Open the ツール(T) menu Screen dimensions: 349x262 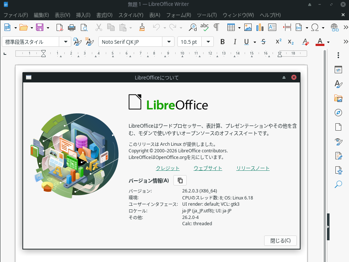207,15
